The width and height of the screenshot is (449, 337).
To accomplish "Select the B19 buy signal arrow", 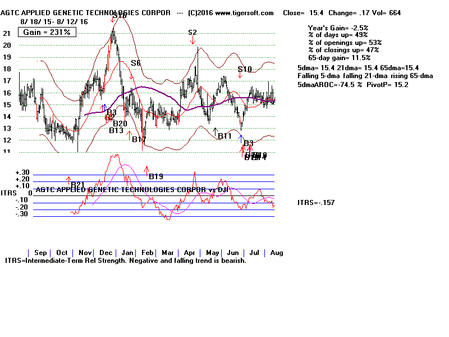I will 155,176.
